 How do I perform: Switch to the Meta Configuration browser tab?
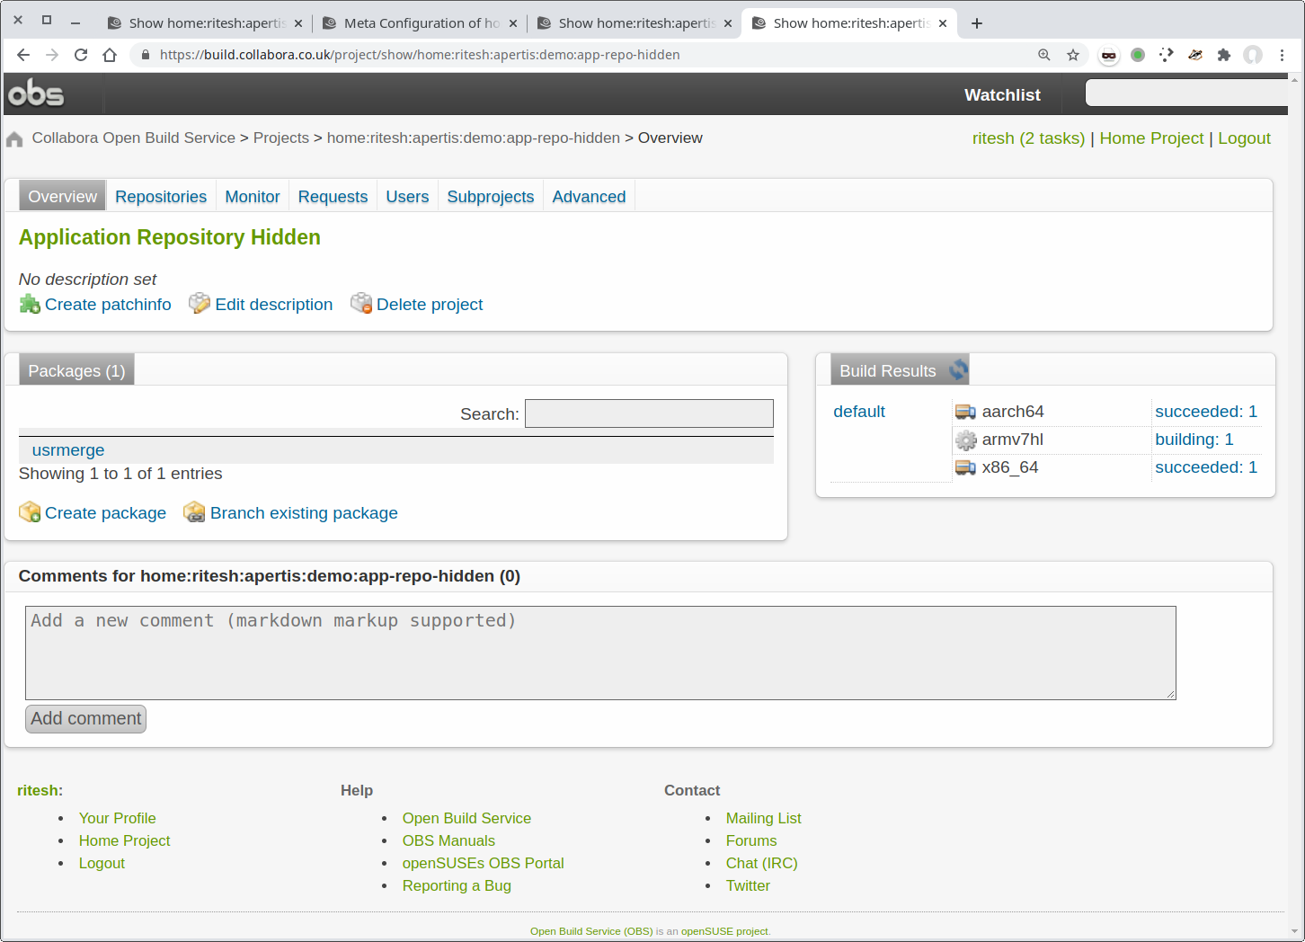[422, 23]
